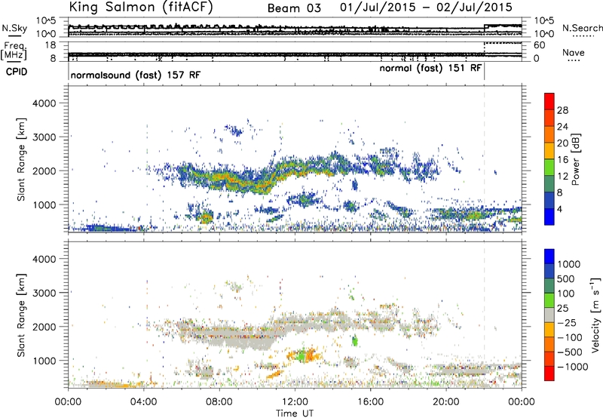Click the 'King Salmon (fitACF)' plot title
Image resolution: width=603 pixels, height=418 pixels.
[x=141, y=8]
